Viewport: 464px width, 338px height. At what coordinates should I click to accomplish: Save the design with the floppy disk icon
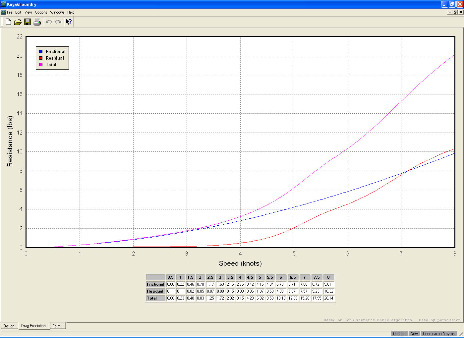28,22
